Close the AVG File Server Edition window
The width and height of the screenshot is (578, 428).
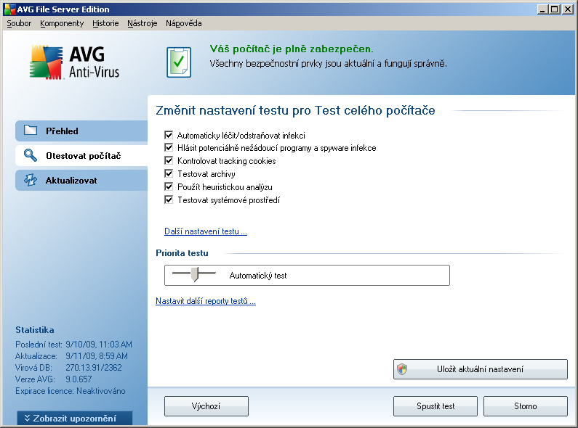click(x=568, y=9)
